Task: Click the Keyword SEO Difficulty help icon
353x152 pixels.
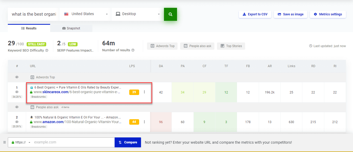Action: [x=47, y=50]
